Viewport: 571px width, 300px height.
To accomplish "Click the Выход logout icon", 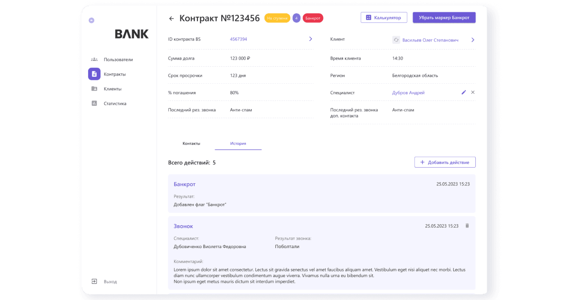I will 94,281.
